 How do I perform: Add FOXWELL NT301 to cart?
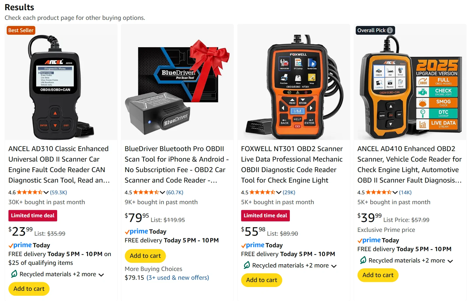coord(262,280)
